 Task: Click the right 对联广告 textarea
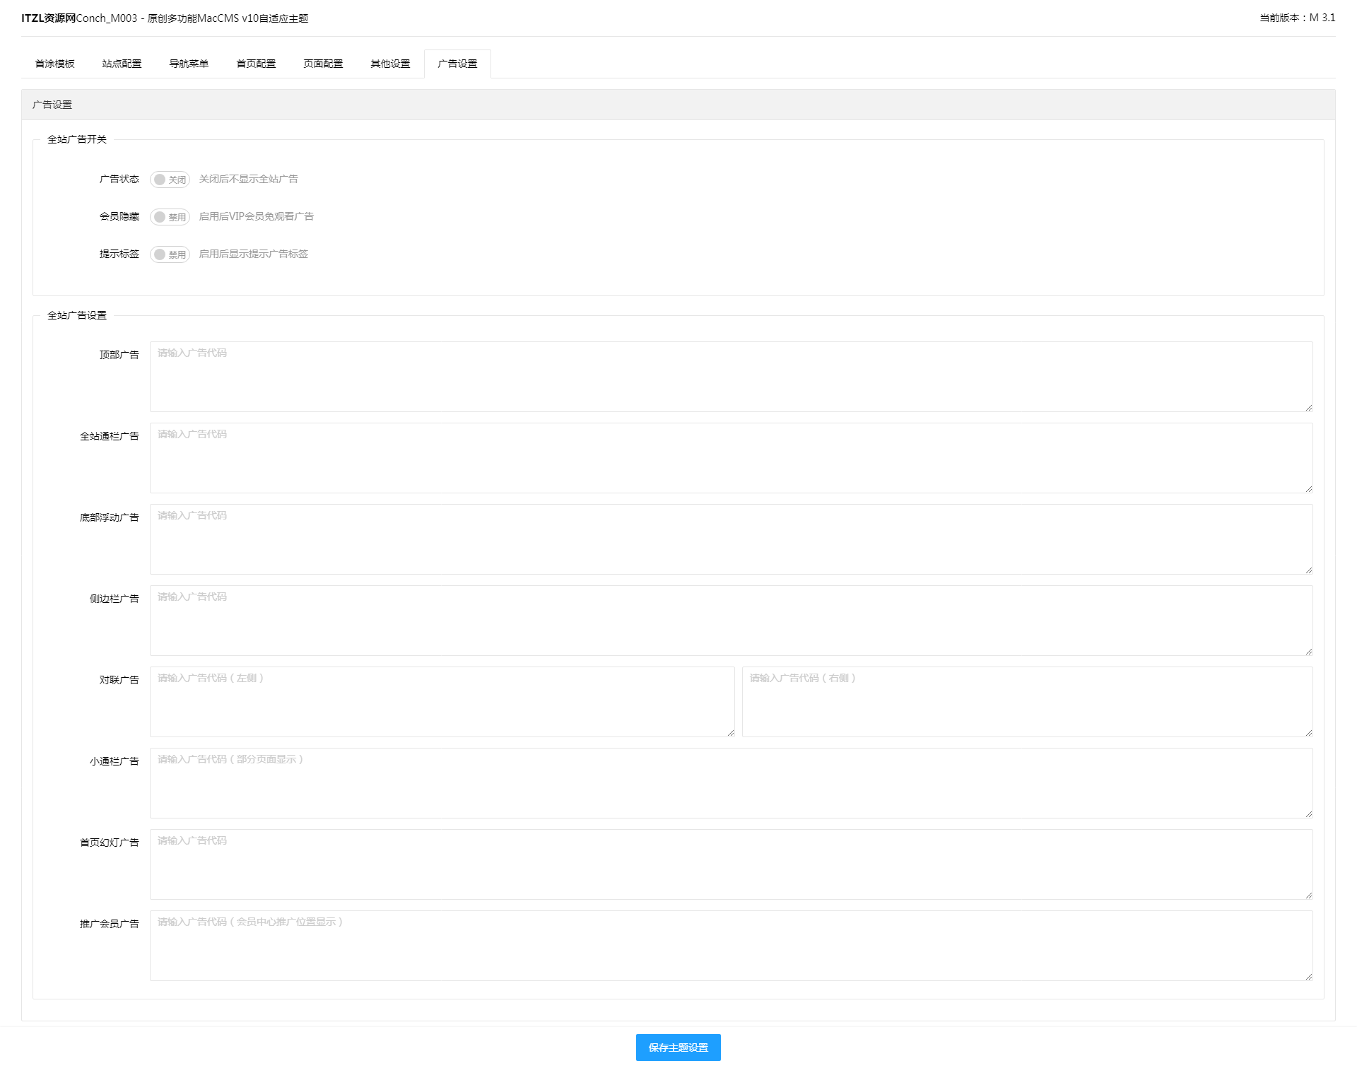point(1027,702)
